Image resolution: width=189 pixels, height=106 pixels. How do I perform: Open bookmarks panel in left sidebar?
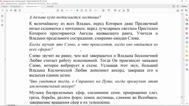pos(2,21)
